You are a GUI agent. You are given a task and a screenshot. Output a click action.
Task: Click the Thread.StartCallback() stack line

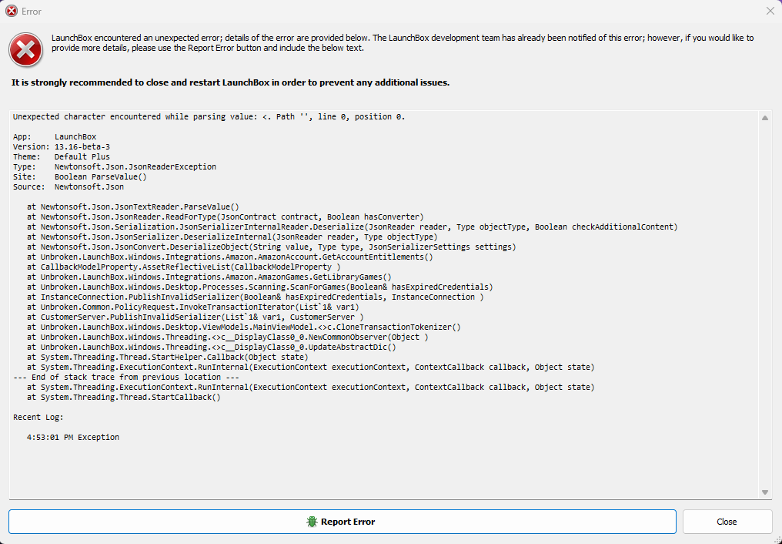coord(124,397)
